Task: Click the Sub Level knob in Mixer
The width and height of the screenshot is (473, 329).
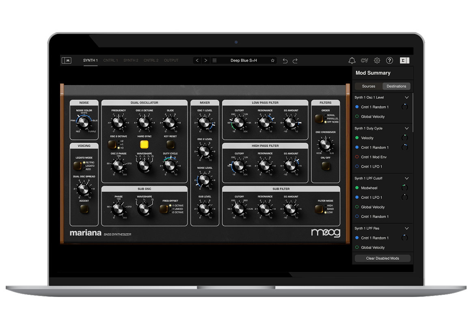Action: (205, 209)
